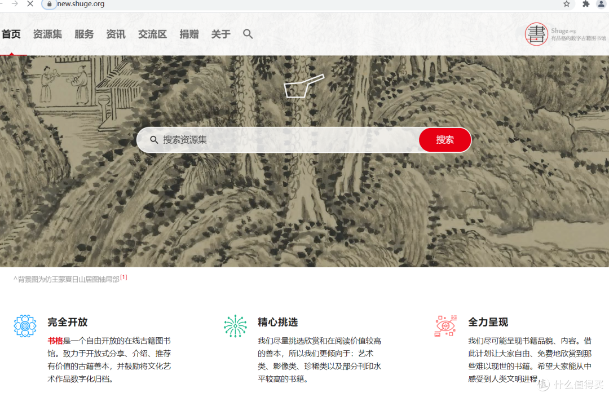Open the browser extensions puzzle icon

(x=586, y=4)
